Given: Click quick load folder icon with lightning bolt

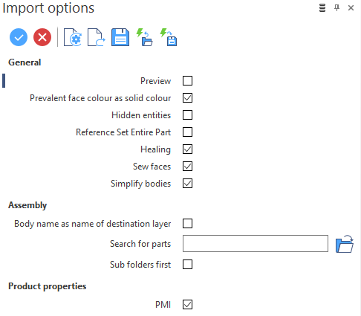Looking at the screenshot, I should pyautogui.click(x=145, y=37).
